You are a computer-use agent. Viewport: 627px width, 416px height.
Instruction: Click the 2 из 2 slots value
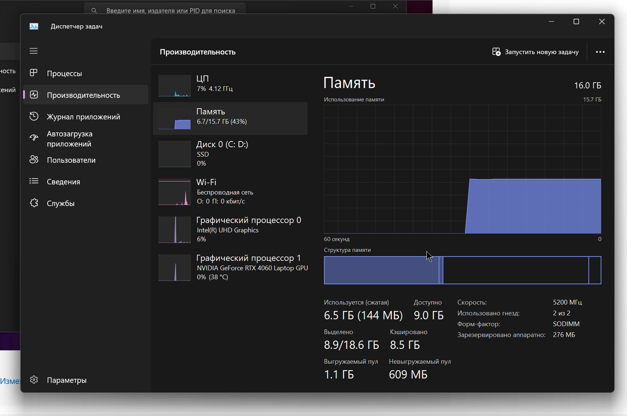(562, 313)
